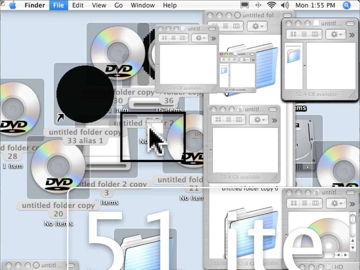Click the Mon 1:55 PM clock
The height and width of the screenshot is (270, 360).
(x=315, y=5)
